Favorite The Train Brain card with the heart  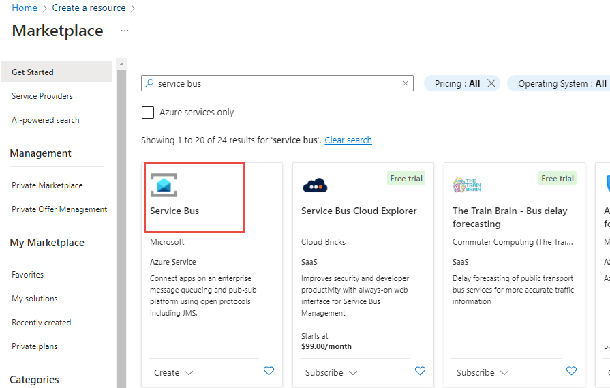pyautogui.click(x=571, y=371)
